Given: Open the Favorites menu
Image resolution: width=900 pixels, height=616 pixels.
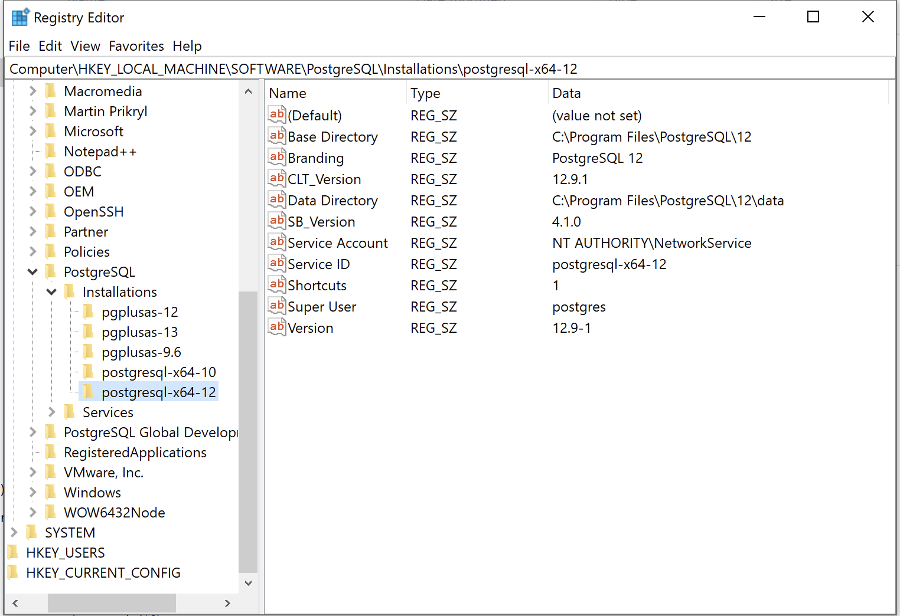Looking at the screenshot, I should pos(136,46).
